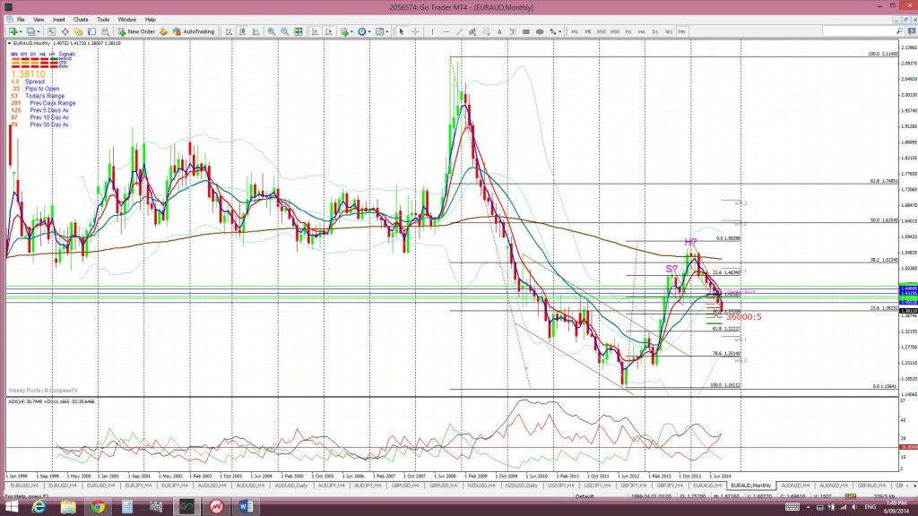Open the Charts menu

tap(81, 19)
